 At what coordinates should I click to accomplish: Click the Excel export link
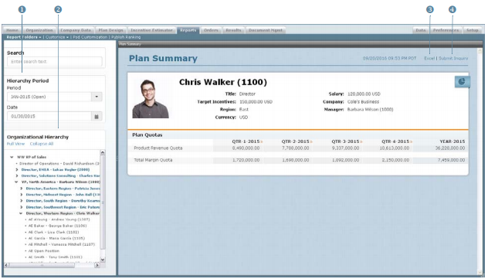[429, 58]
